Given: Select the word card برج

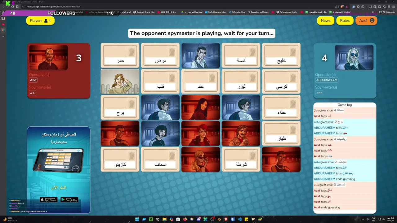Looking at the screenshot, I should pyautogui.click(x=120, y=107).
